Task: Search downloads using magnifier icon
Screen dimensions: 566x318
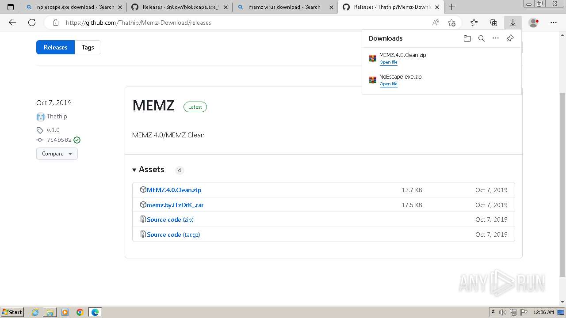Action: 482,38
